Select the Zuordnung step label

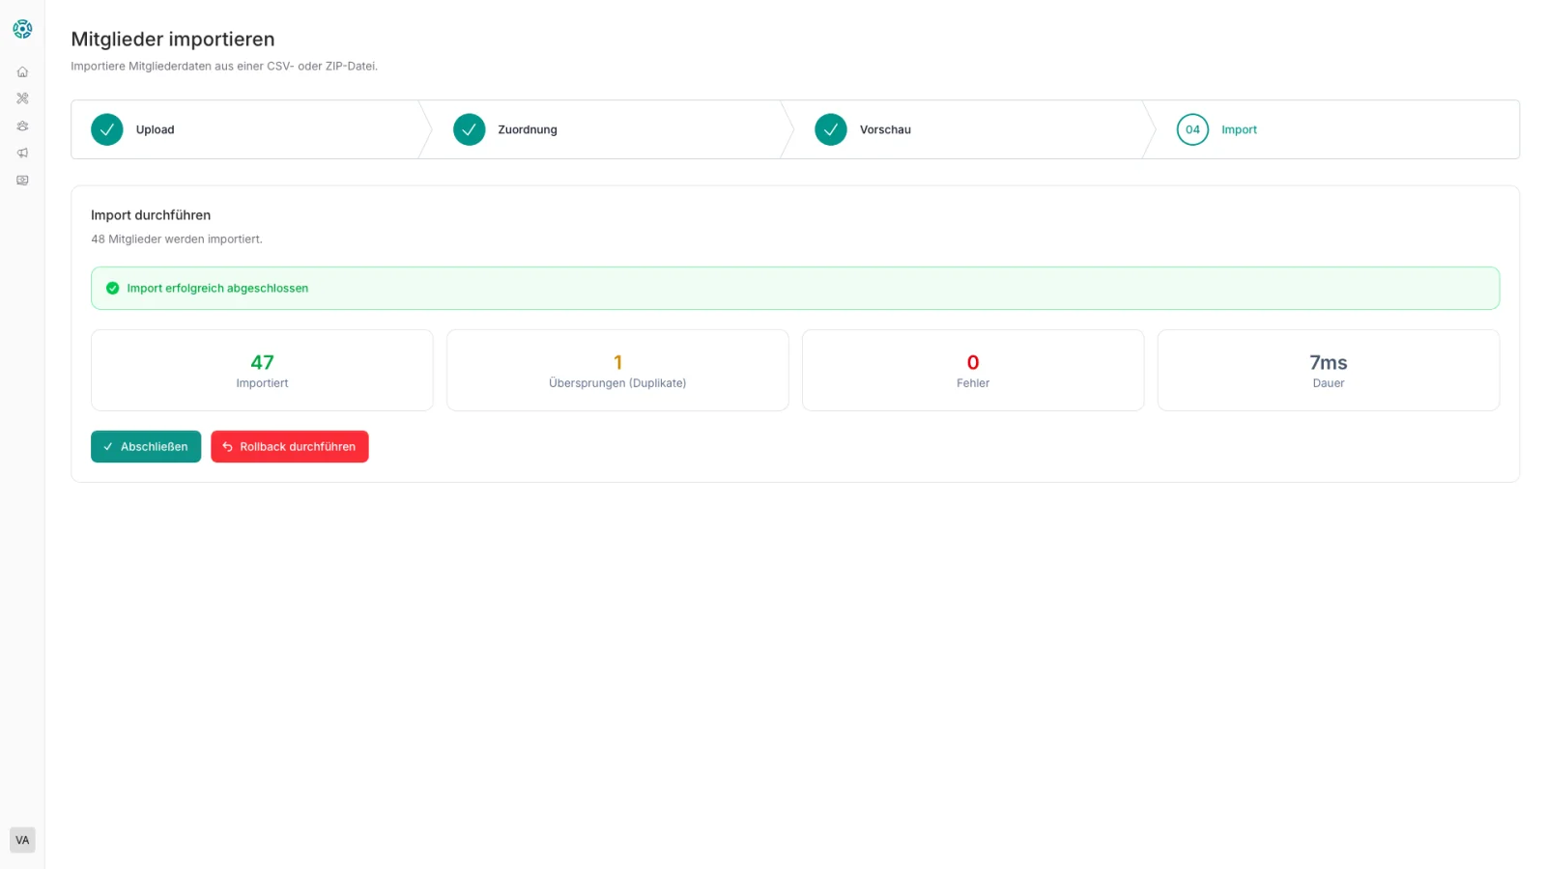527,129
